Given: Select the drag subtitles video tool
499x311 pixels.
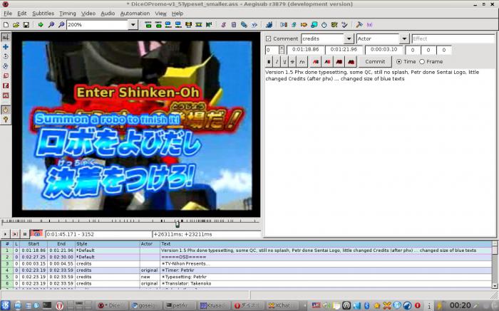Looking at the screenshot, I should pos(6,47).
